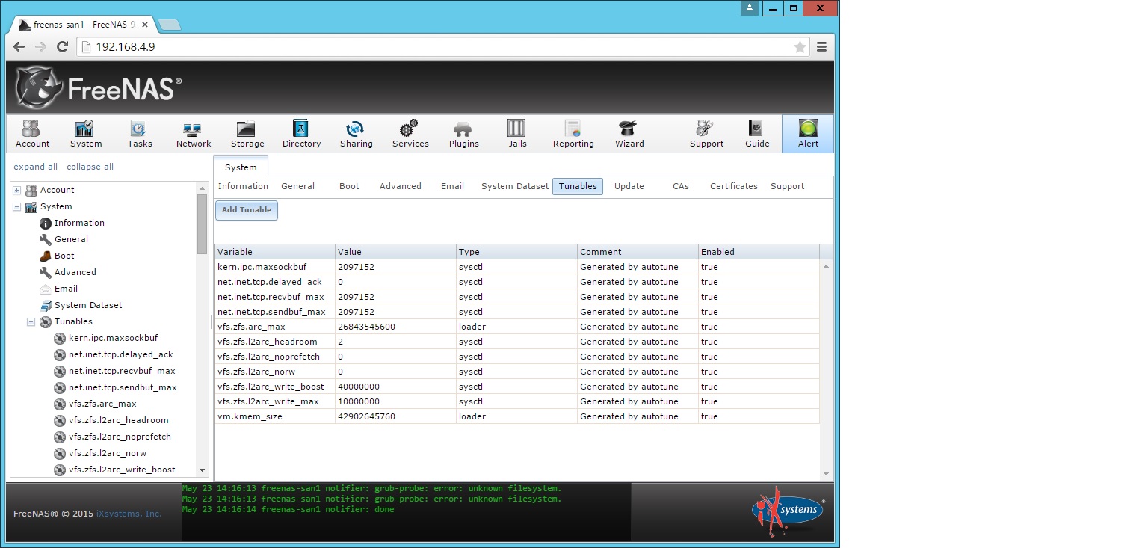Switch to the Certificates tab

[x=733, y=186]
